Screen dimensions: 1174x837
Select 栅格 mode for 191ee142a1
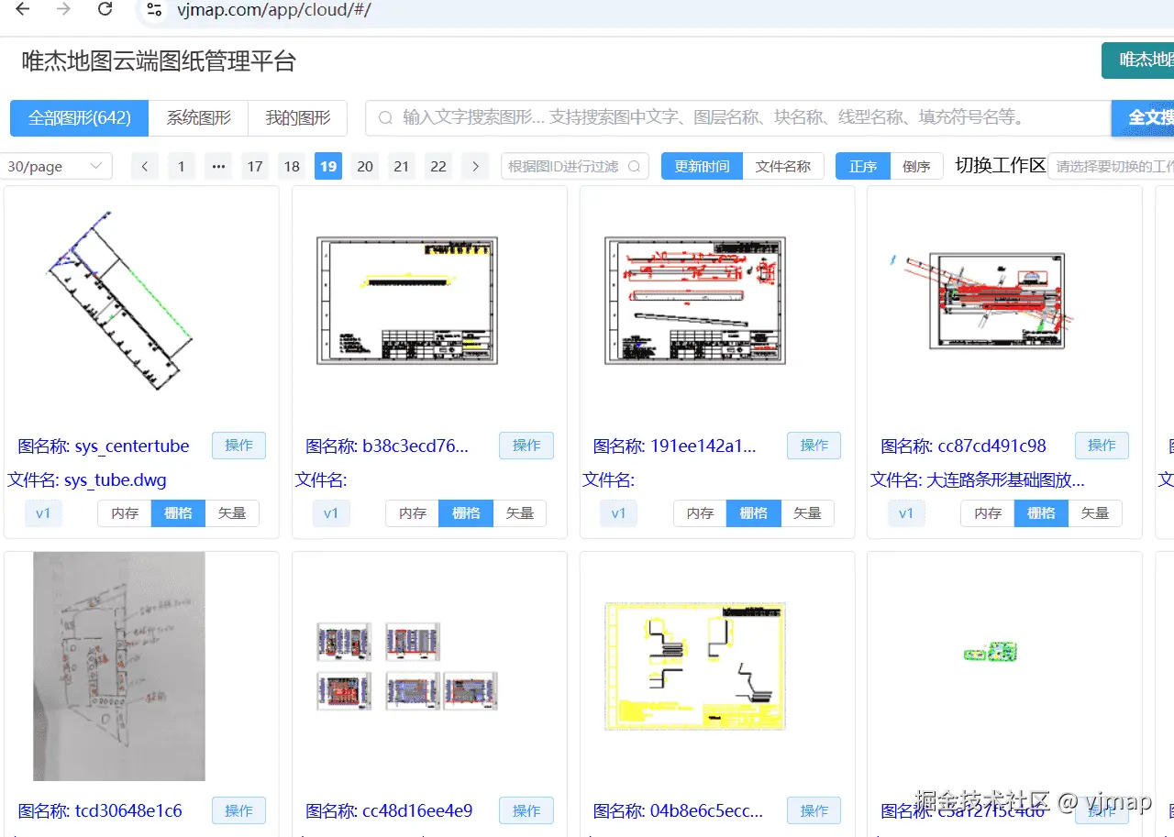(x=754, y=513)
